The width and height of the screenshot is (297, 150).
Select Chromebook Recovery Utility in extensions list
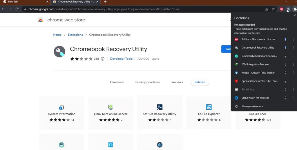[258, 48]
